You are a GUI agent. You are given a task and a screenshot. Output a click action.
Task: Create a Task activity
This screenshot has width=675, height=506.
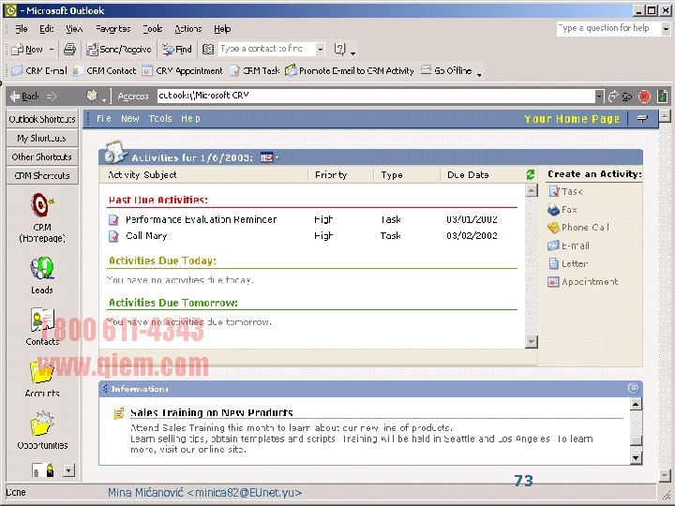click(565, 191)
